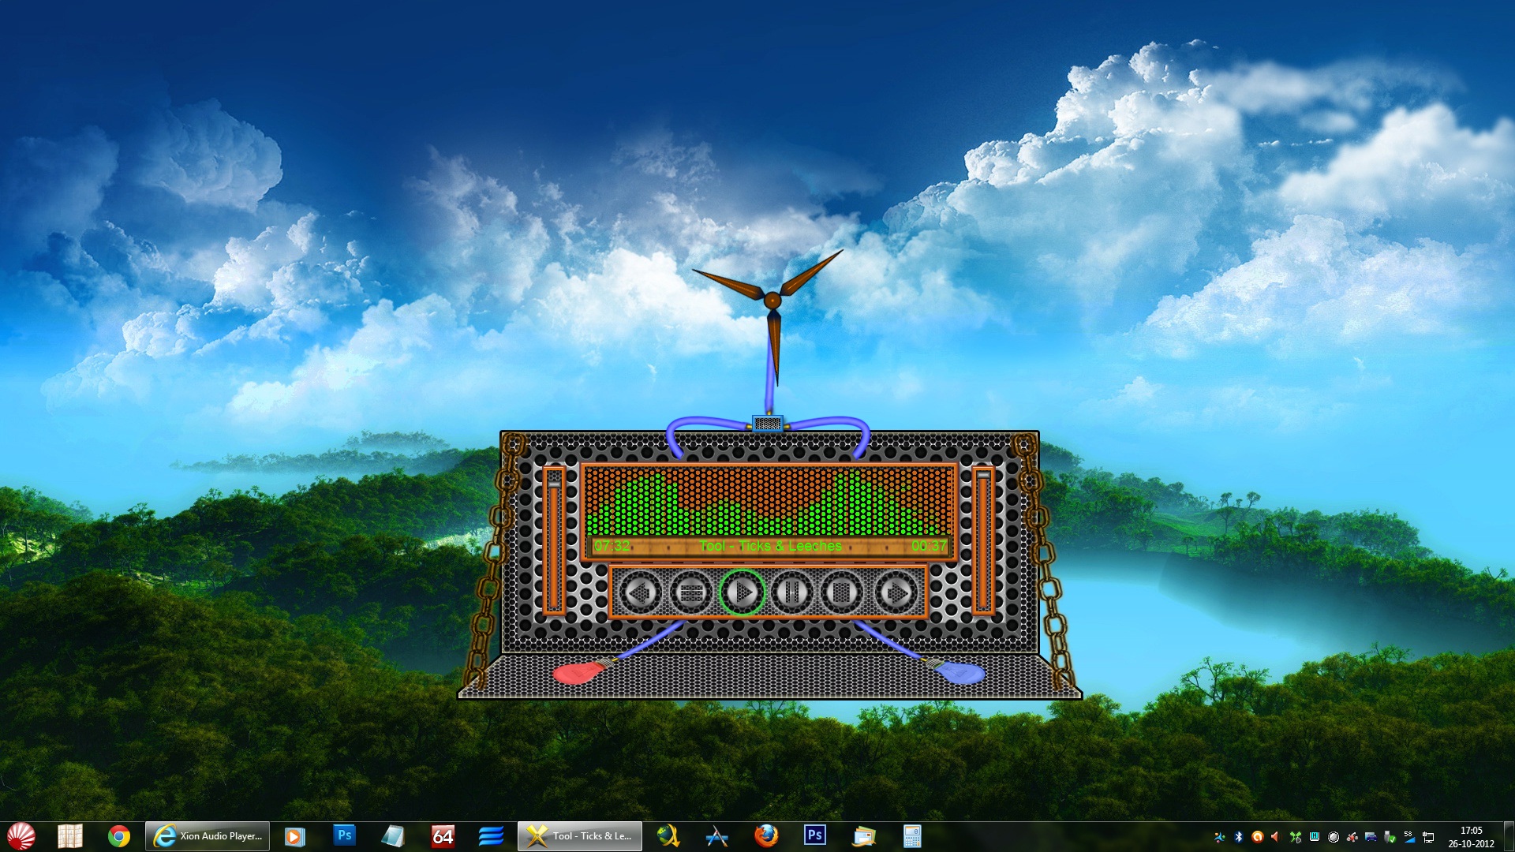Open the red 64 taskbar icon

click(x=443, y=836)
